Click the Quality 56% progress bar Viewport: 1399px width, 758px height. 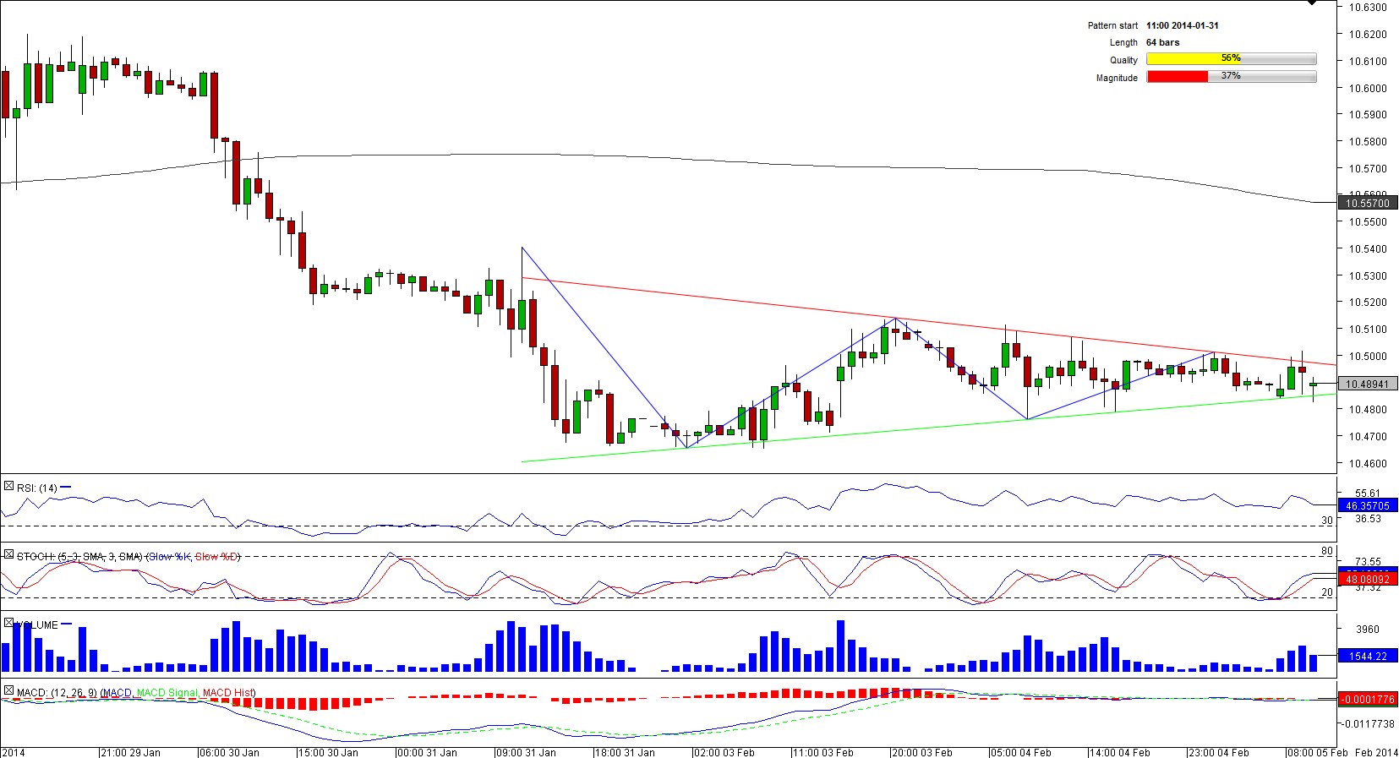tap(1231, 59)
